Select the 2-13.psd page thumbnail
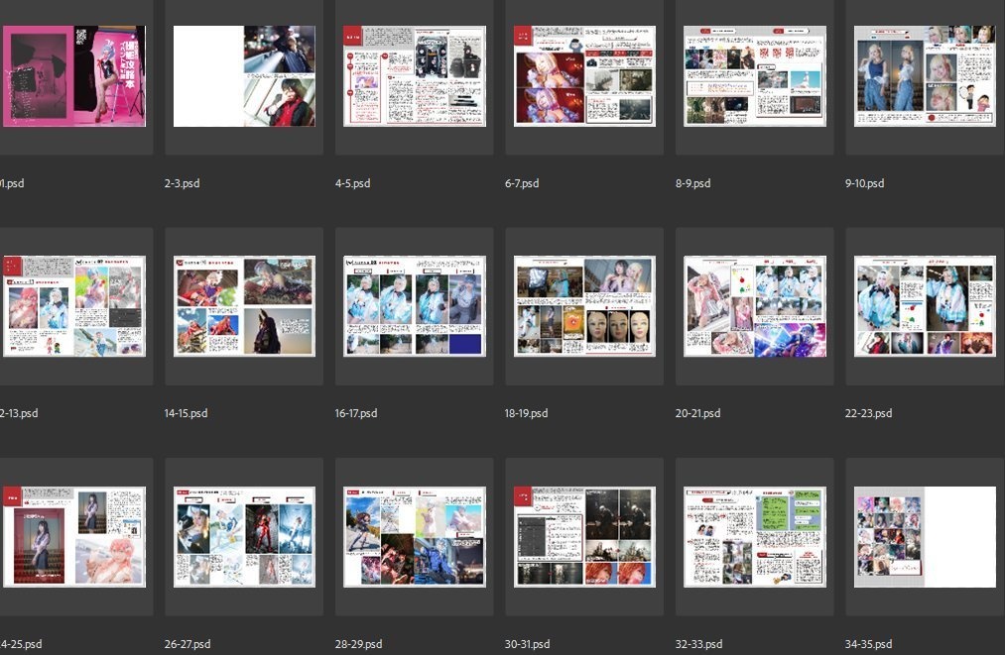The width and height of the screenshot is (1005, 655). [x=73, y=306]
